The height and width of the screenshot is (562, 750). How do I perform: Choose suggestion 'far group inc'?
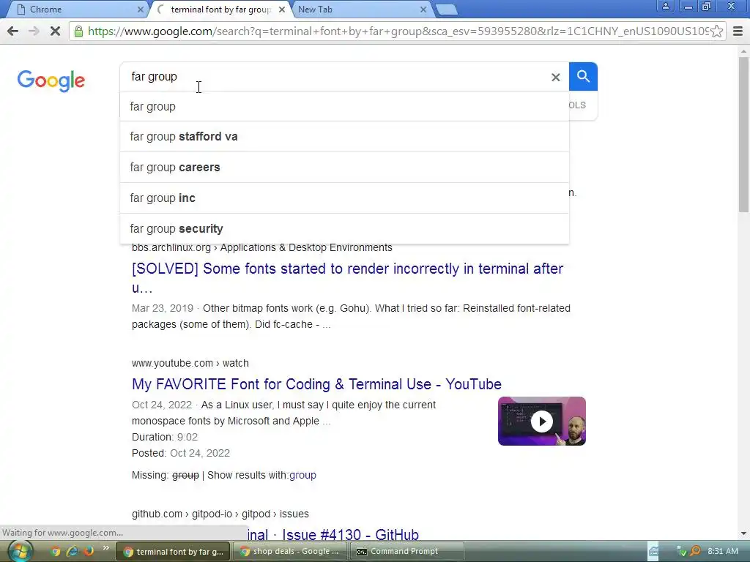(344, 198)
